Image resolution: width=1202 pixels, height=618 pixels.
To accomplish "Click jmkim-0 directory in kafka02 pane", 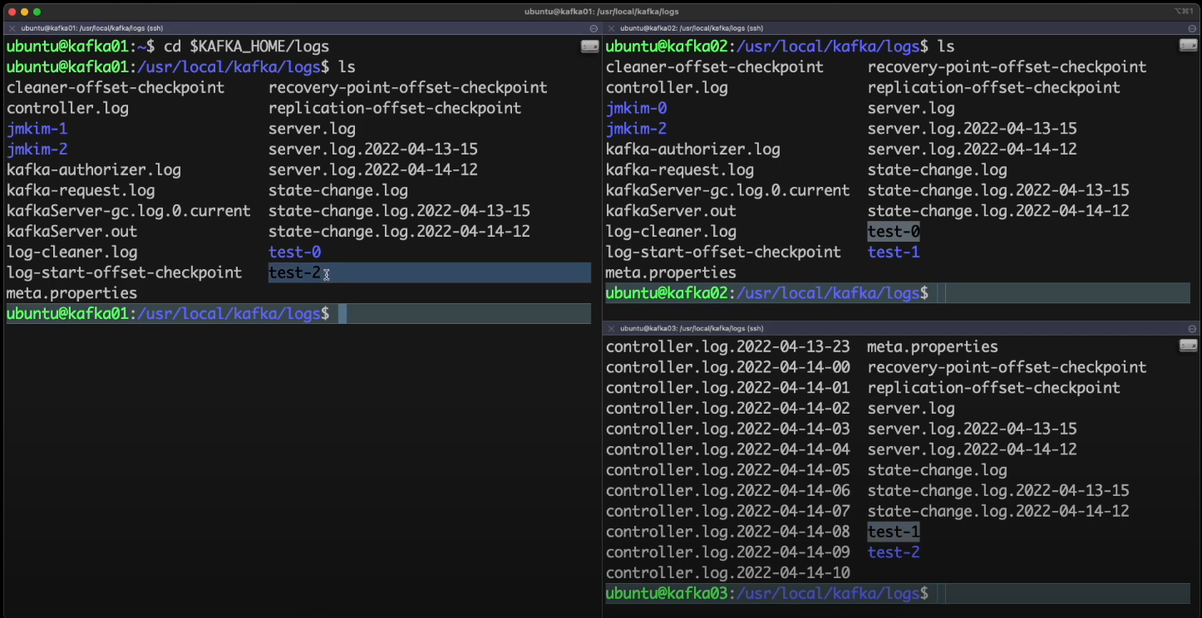I will pos(636,108).
